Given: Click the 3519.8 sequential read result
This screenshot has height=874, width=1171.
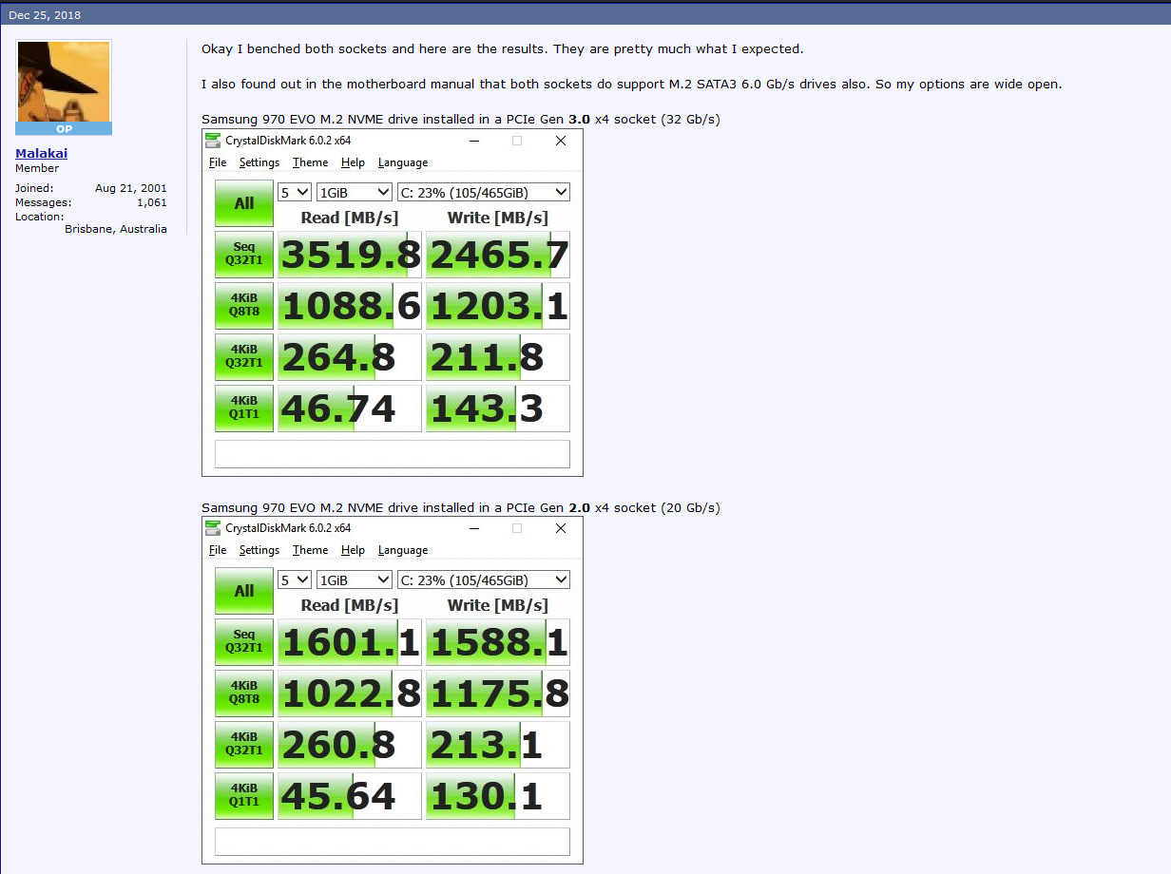Looking at the screenshot, I should (350, 255).
